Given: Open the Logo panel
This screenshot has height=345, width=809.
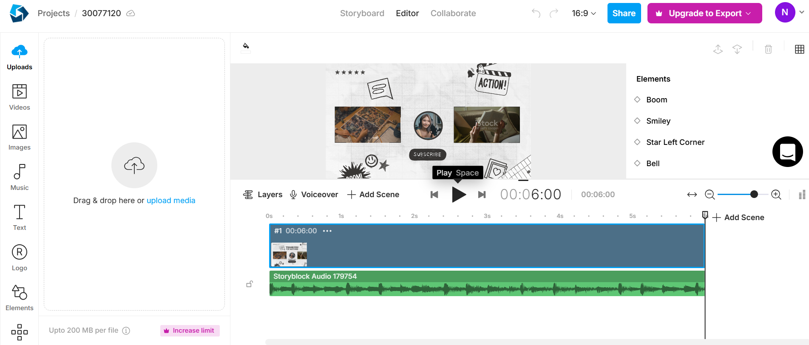Looking at the screenshot, I should [20, 258].
